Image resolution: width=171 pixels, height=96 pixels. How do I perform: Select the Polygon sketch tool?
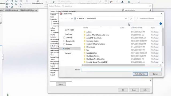coord(12,7)
